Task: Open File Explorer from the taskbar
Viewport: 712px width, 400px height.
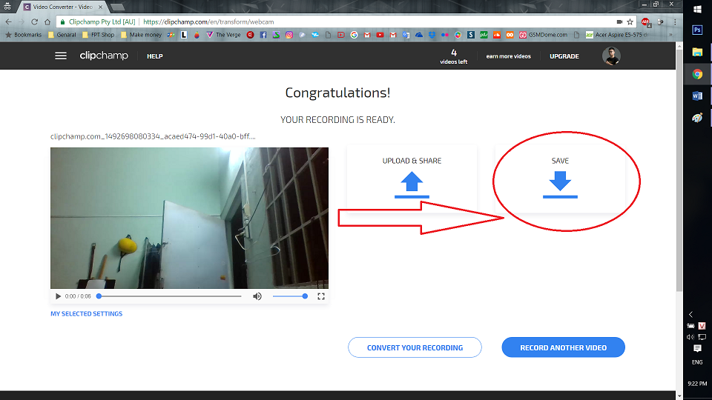Action: pyautogui.click(x=697, y=52)
